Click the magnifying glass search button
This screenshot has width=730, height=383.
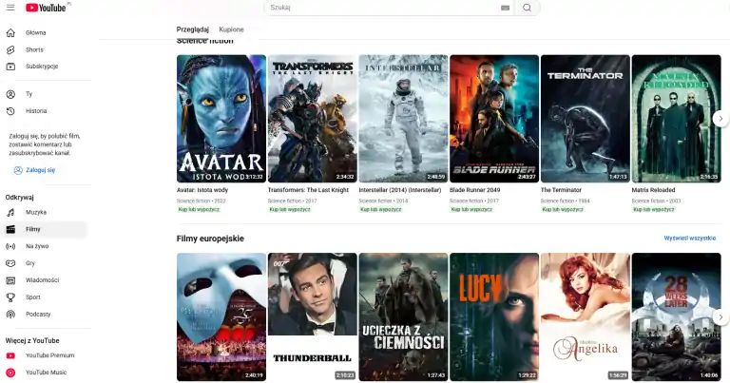tap(527, 8)
